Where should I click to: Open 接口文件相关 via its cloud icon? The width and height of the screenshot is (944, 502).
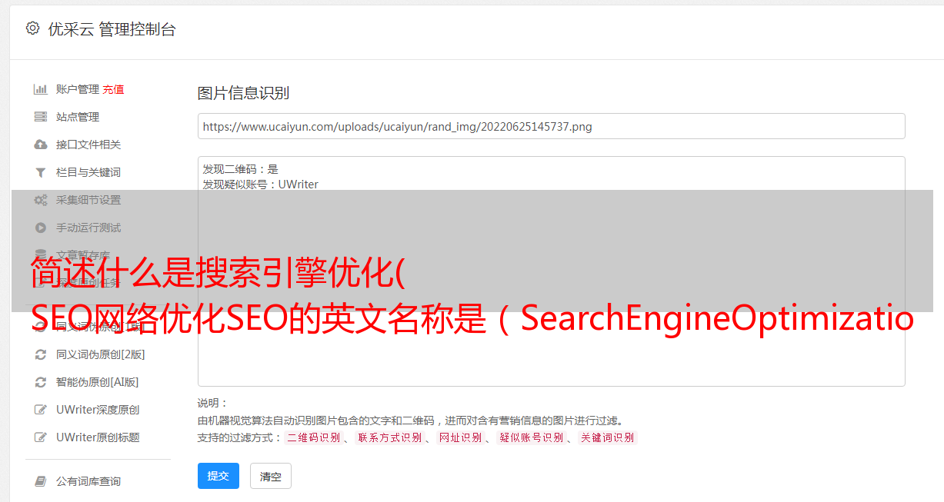[x=41, y=145]
